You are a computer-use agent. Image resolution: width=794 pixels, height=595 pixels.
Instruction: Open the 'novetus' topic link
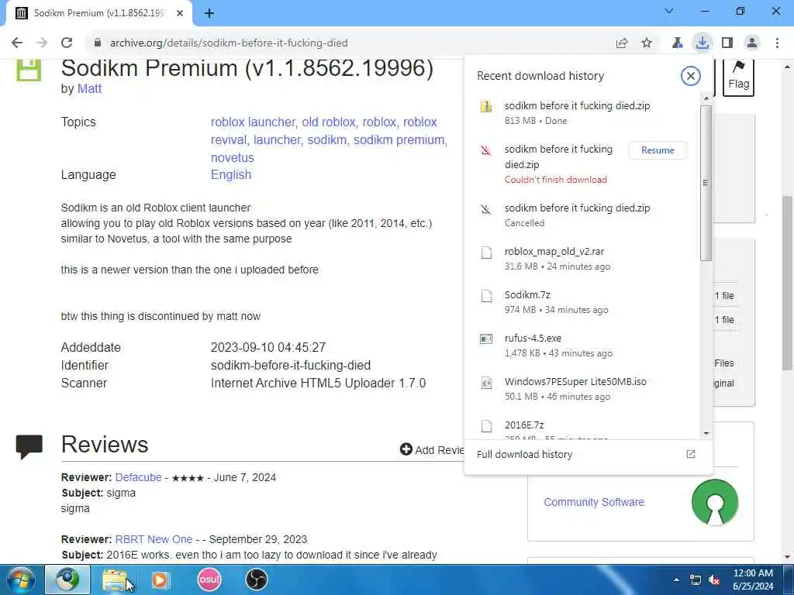tap(233, 157)
